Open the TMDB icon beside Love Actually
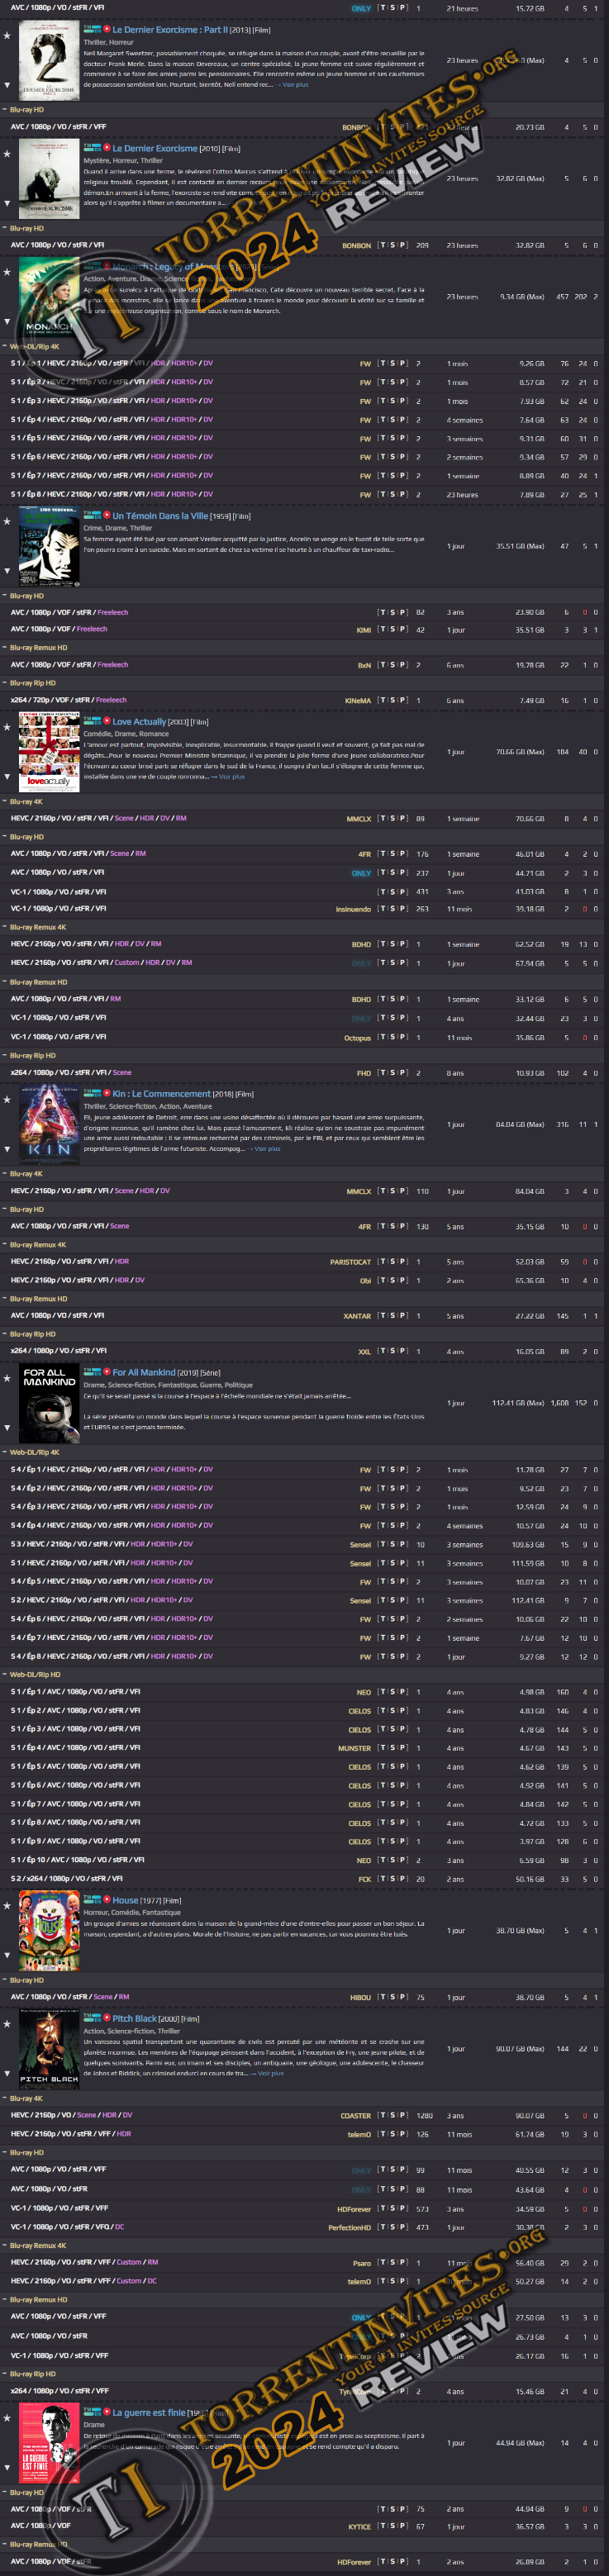 [91, 720]
